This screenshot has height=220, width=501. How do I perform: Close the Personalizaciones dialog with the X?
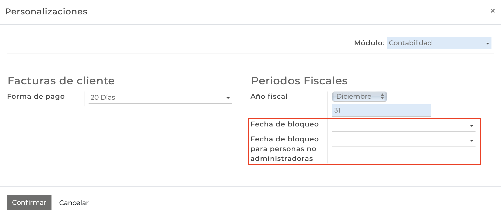coord(493,11)
